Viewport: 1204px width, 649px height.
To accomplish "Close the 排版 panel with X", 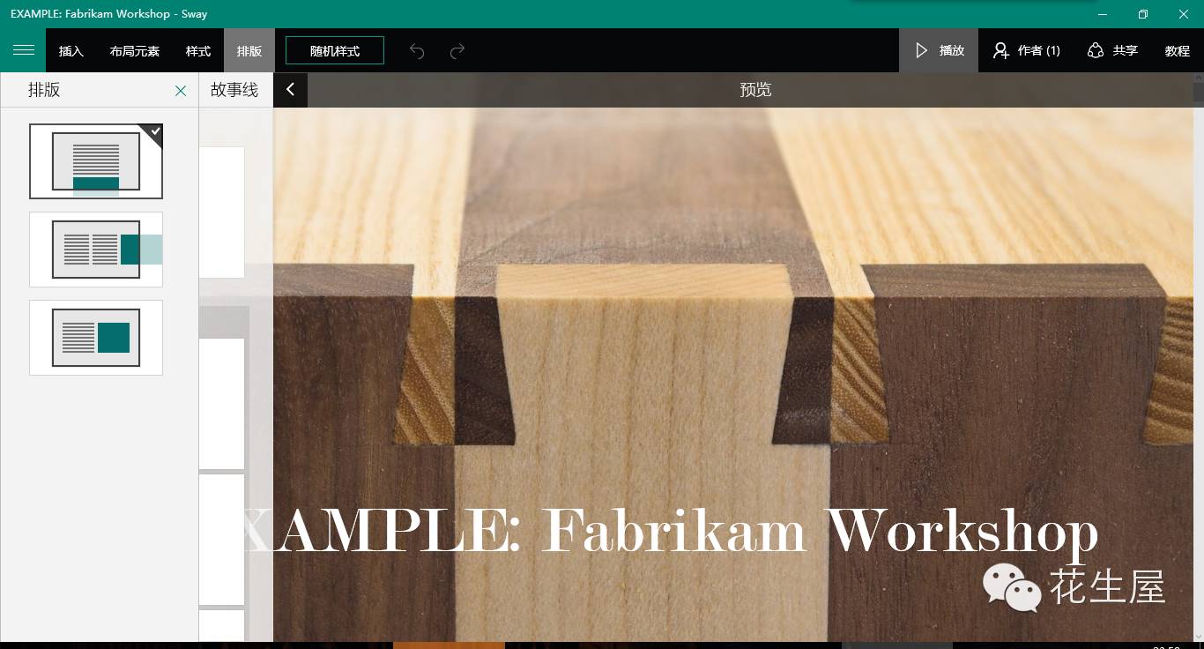I will click(x=181, y=90).
